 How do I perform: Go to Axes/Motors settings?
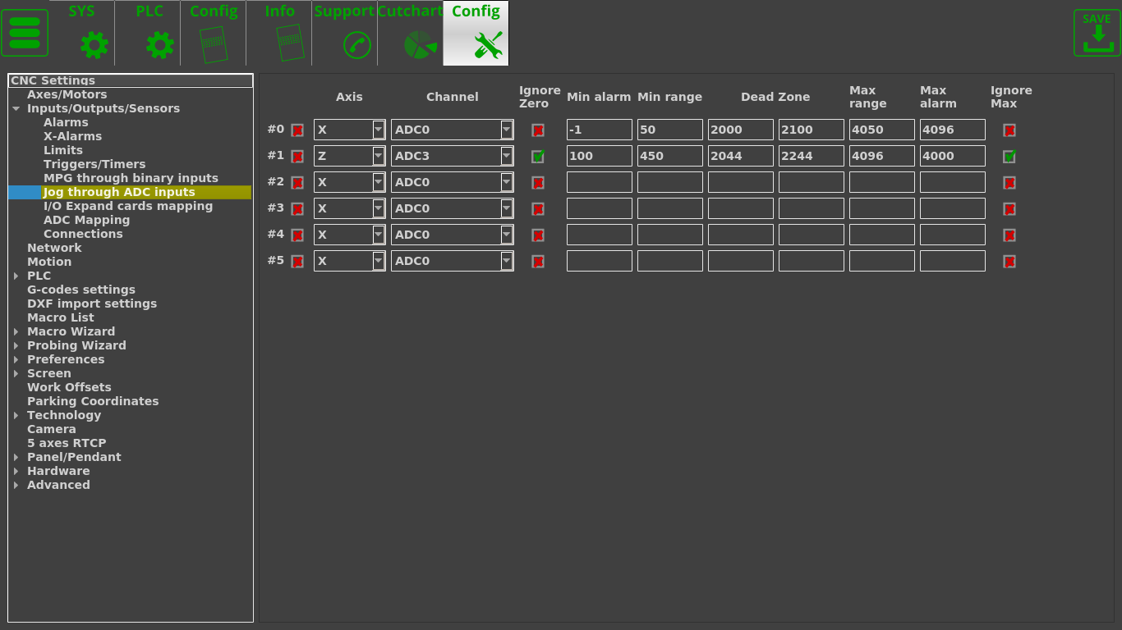coord(67,94)
